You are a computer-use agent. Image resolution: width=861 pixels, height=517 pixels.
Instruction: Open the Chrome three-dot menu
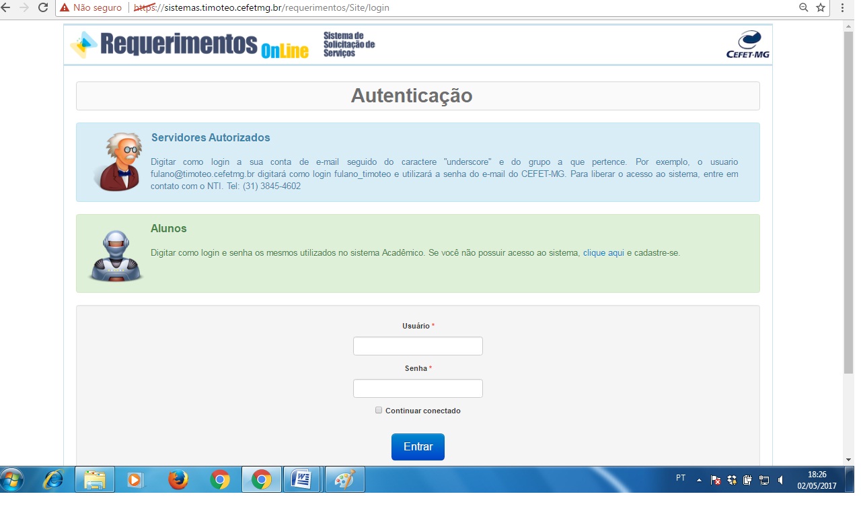point(842,8)
